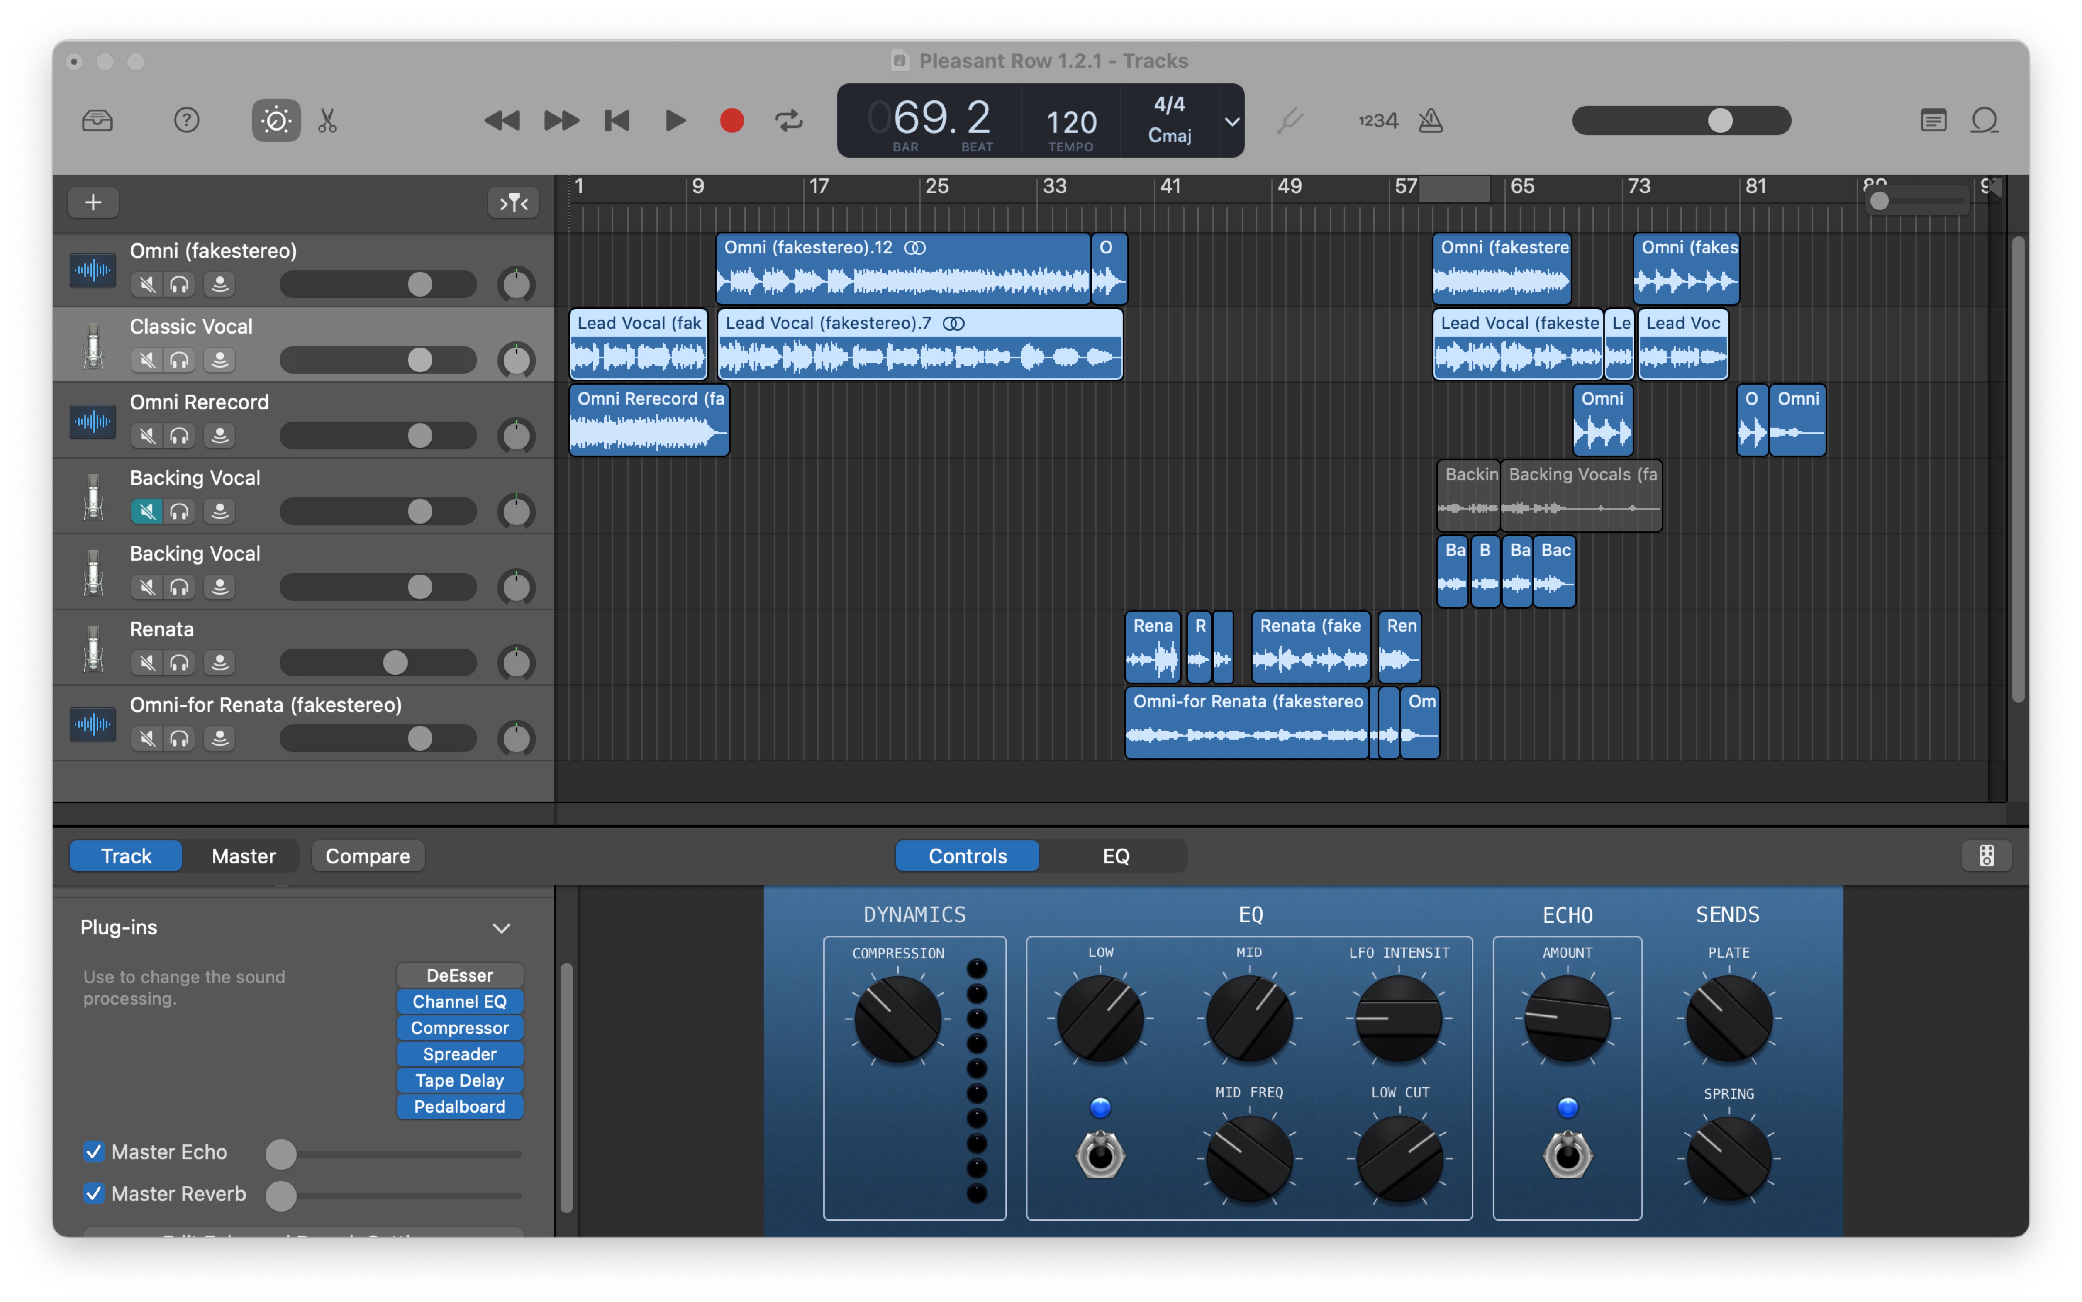Click the tuner icon
Screen dimensions: 2082x1302
tap(1289, 120)
